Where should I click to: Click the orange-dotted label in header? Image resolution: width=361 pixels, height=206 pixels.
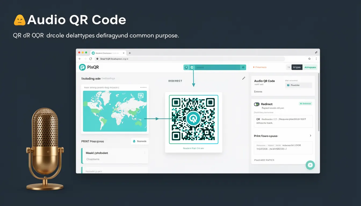(259, 67)
